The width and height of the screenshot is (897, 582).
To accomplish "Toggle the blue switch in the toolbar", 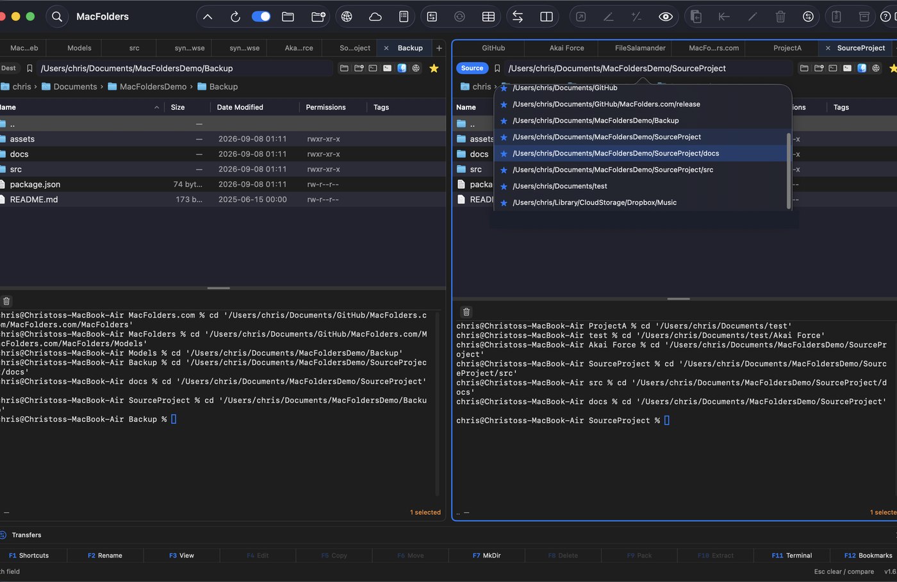I will coord(261,17).
